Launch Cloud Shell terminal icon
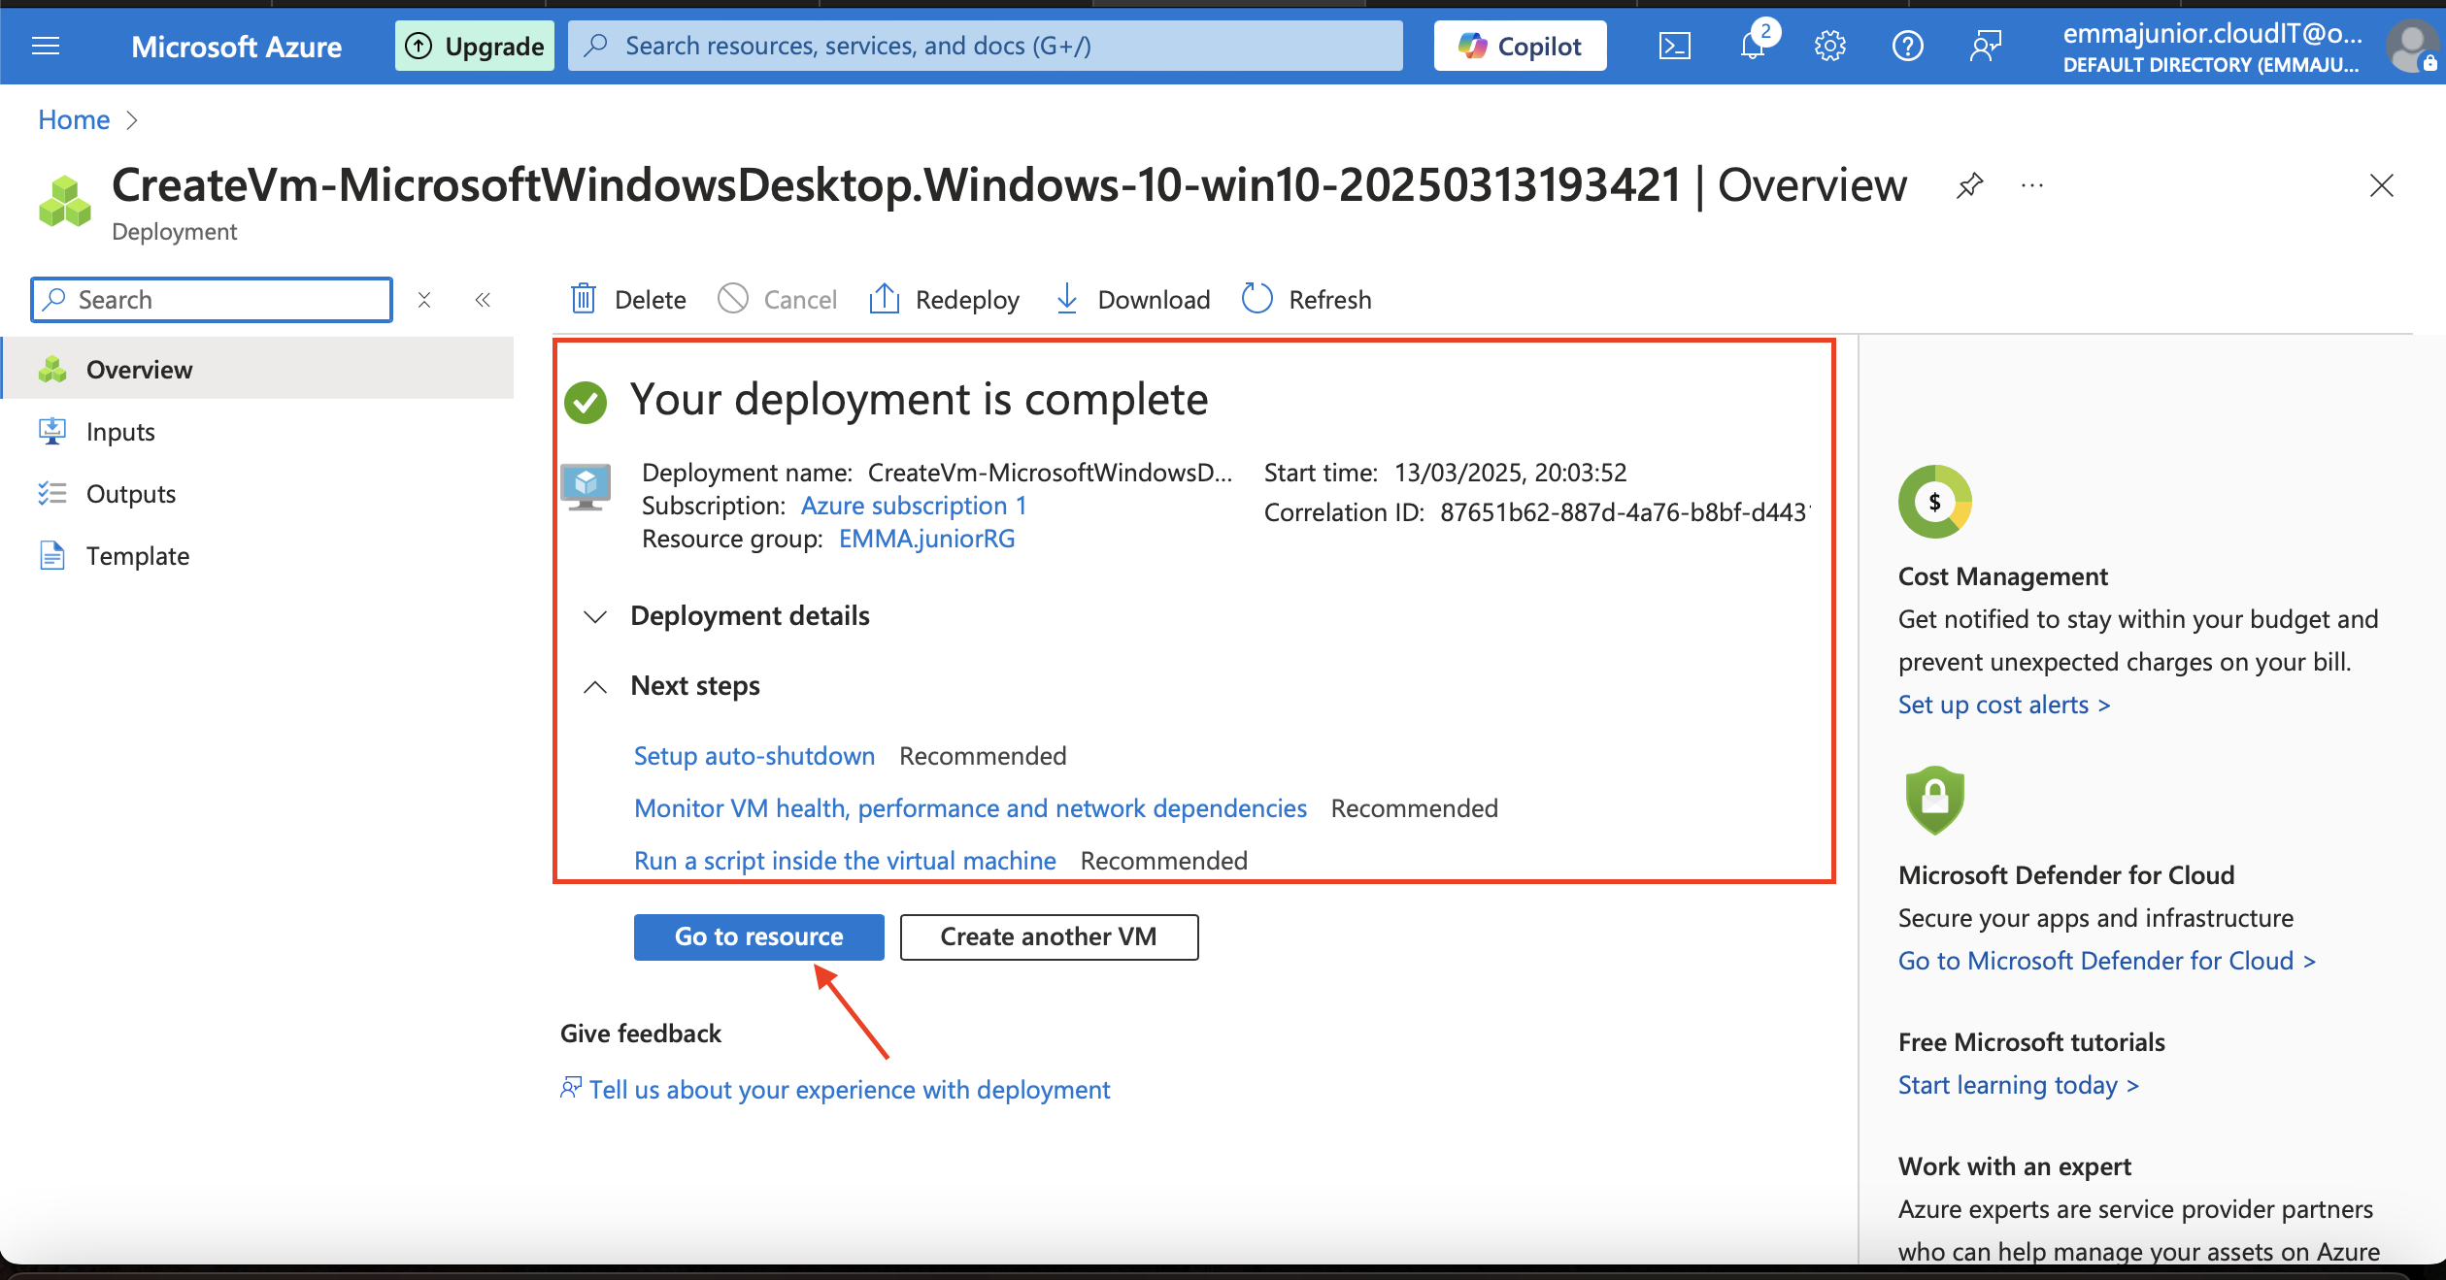The width and height of the screenshot is (2446, 1280). coord(1674,46)
